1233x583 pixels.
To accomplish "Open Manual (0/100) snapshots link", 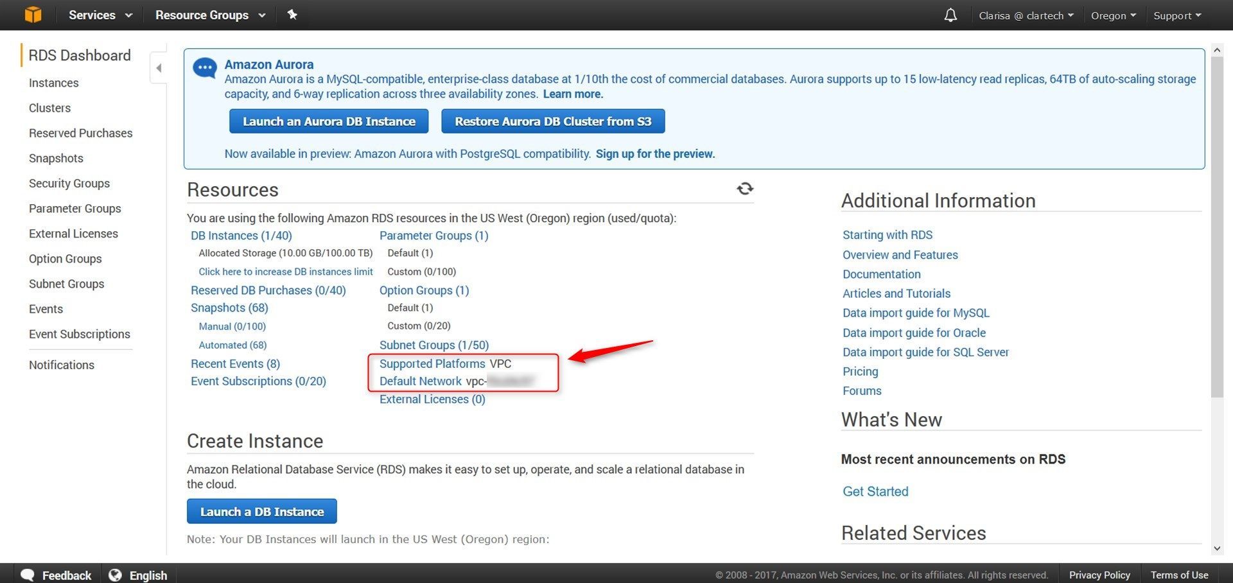I will click(x=232, y=326).
